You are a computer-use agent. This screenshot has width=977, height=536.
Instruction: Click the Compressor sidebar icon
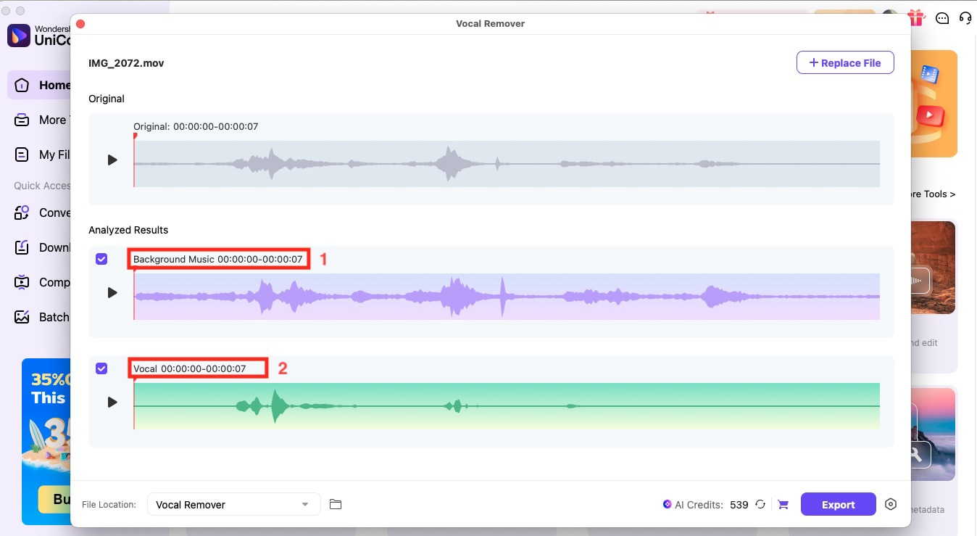(22, 282)
